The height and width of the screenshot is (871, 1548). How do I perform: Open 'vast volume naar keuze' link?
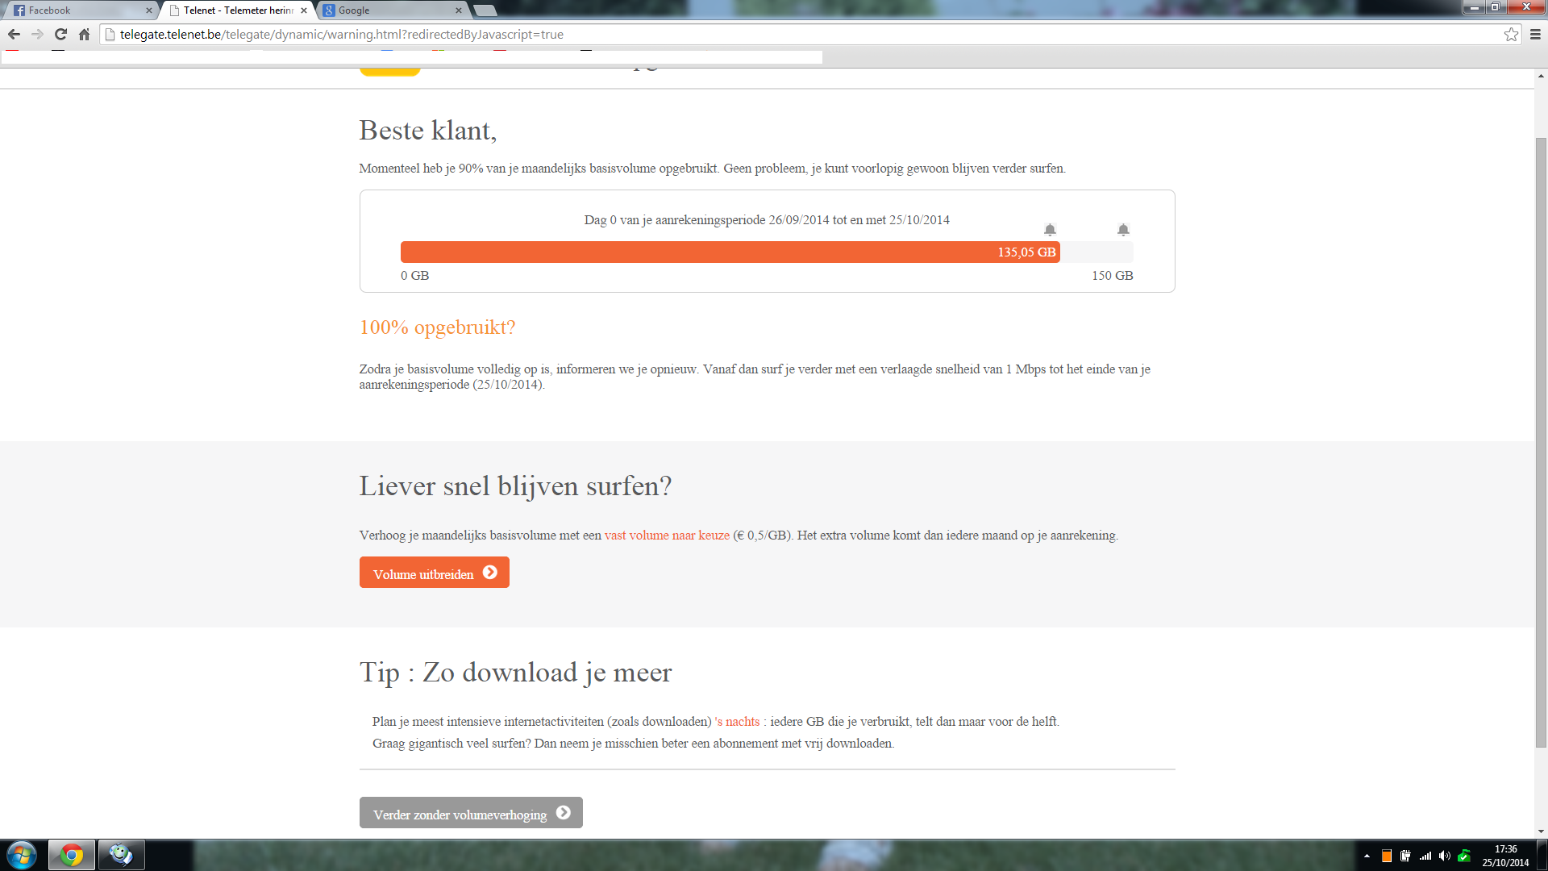coord(667,536)
